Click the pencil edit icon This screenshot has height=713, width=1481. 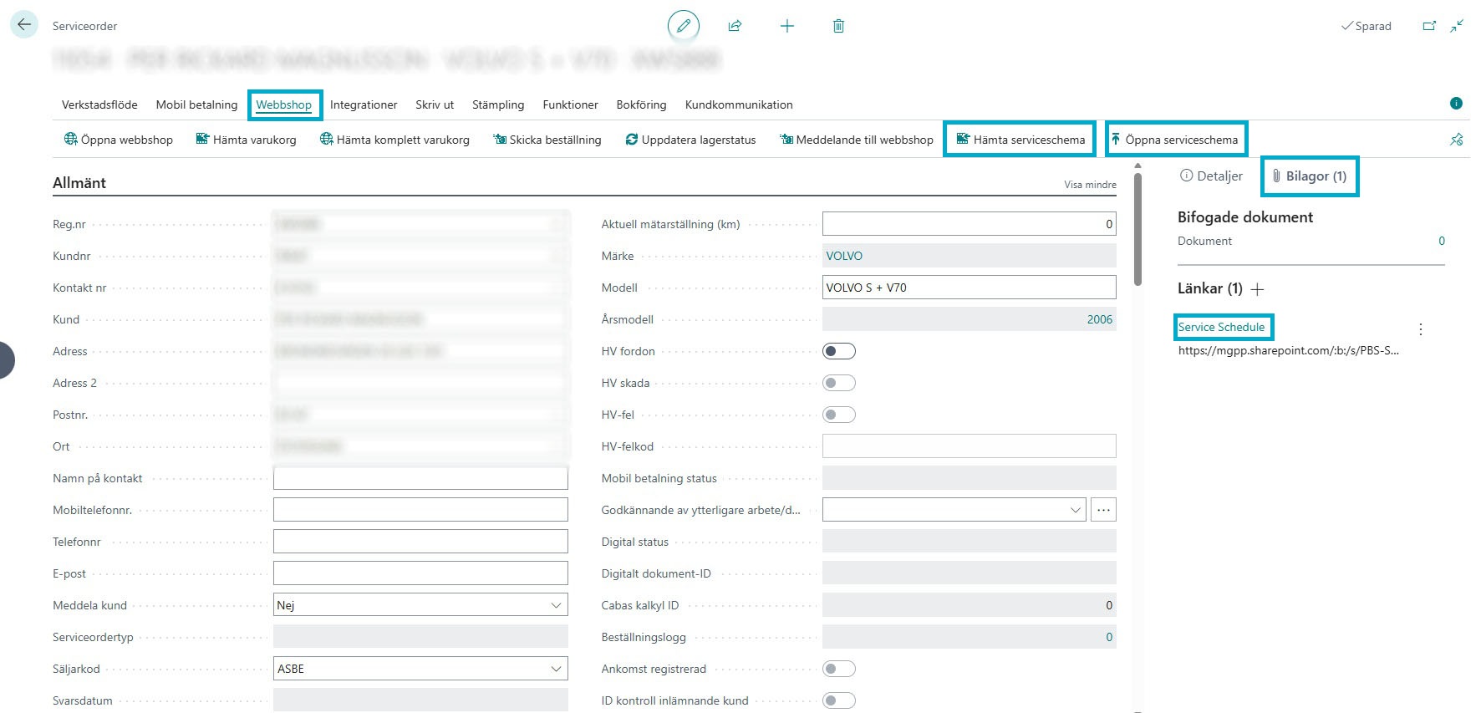click(683, 26)
